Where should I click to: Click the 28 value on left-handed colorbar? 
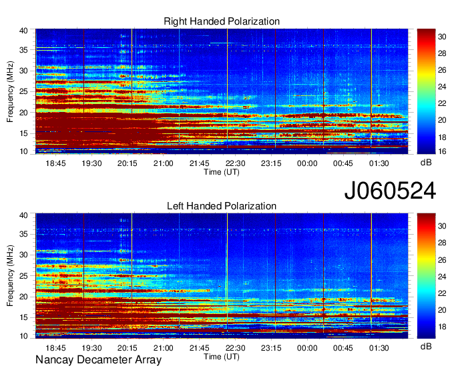[442, 243]
